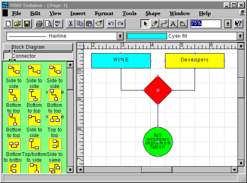Paste from clipboard using the Paste icon
The height and width of the screenshot is (183, 247).
[89, 24]
